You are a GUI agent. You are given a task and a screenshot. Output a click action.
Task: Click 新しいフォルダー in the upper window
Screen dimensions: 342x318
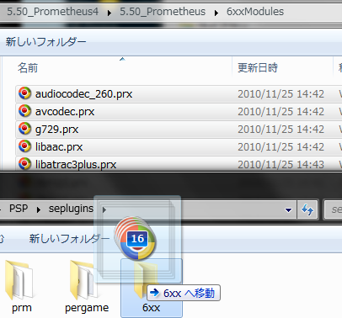45,42
